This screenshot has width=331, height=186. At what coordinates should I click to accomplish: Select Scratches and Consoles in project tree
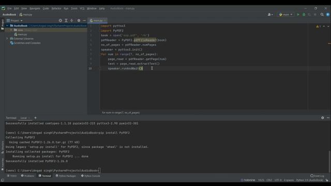(x=25, y=43)
